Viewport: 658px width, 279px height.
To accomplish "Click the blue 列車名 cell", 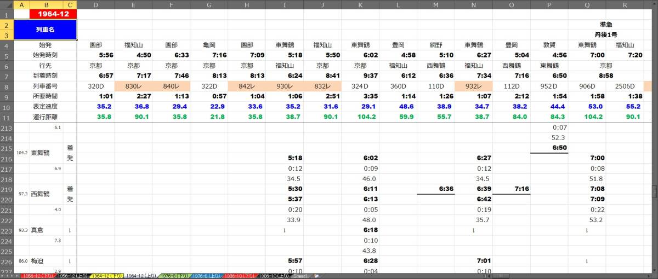I will click(46, 30).
